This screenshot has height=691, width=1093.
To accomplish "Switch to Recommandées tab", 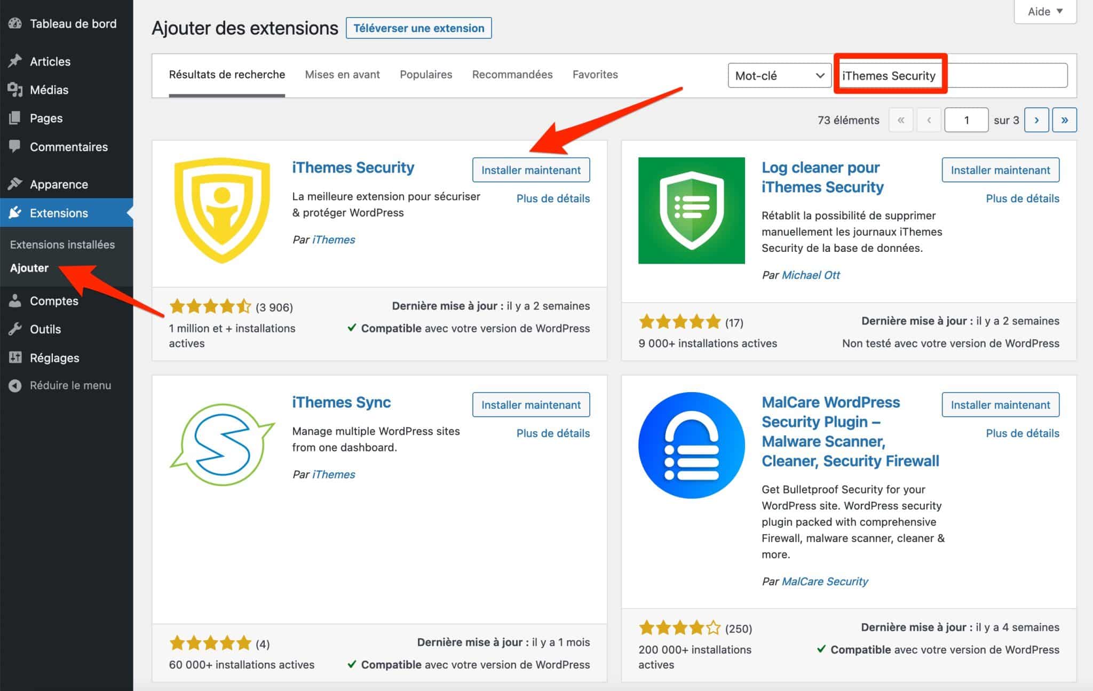I will click(512, 75).
